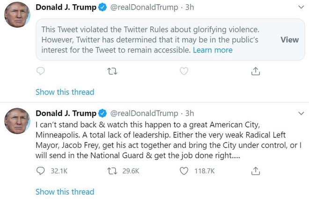Open the profile photo on first tweet
The image size is (309, 202).
pos(17,15)
